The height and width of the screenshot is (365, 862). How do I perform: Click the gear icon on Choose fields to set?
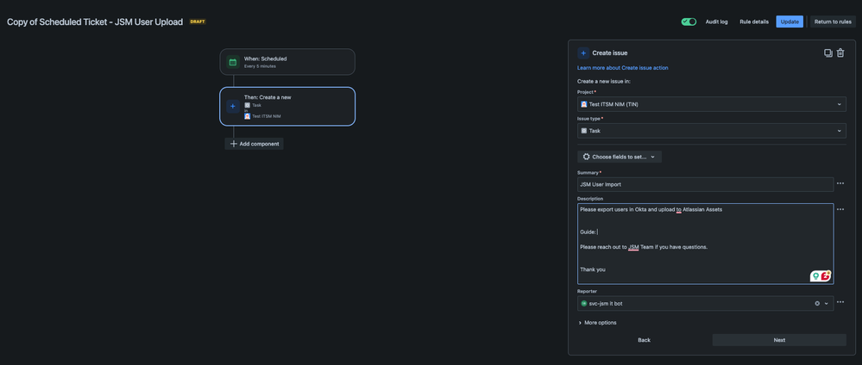point(586,157)
